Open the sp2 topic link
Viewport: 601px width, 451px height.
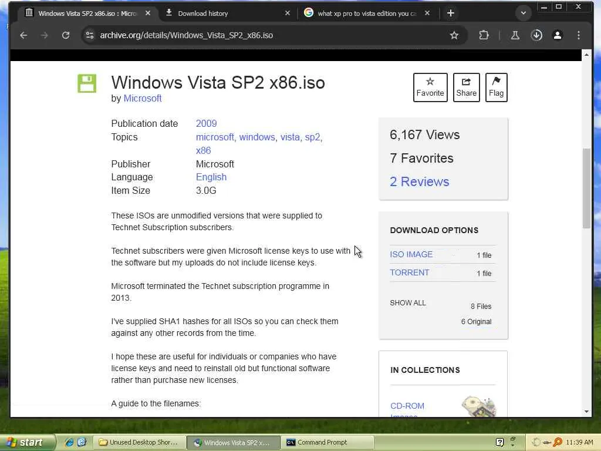click(x=312, y=137)
